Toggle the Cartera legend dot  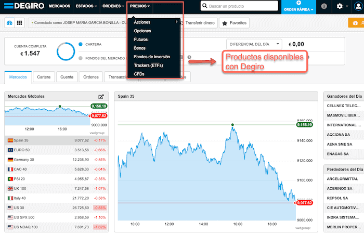coord(81,44)
